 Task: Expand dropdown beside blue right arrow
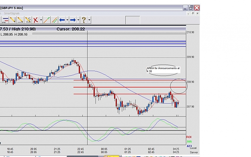click(78, 20)
